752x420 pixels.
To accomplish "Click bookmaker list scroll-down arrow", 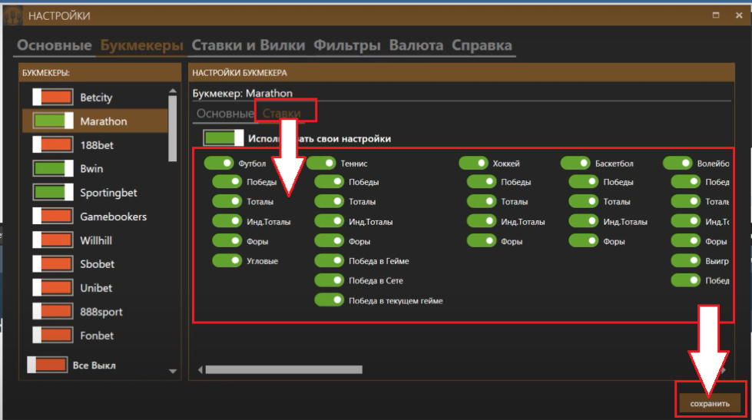I will (173, 371).
